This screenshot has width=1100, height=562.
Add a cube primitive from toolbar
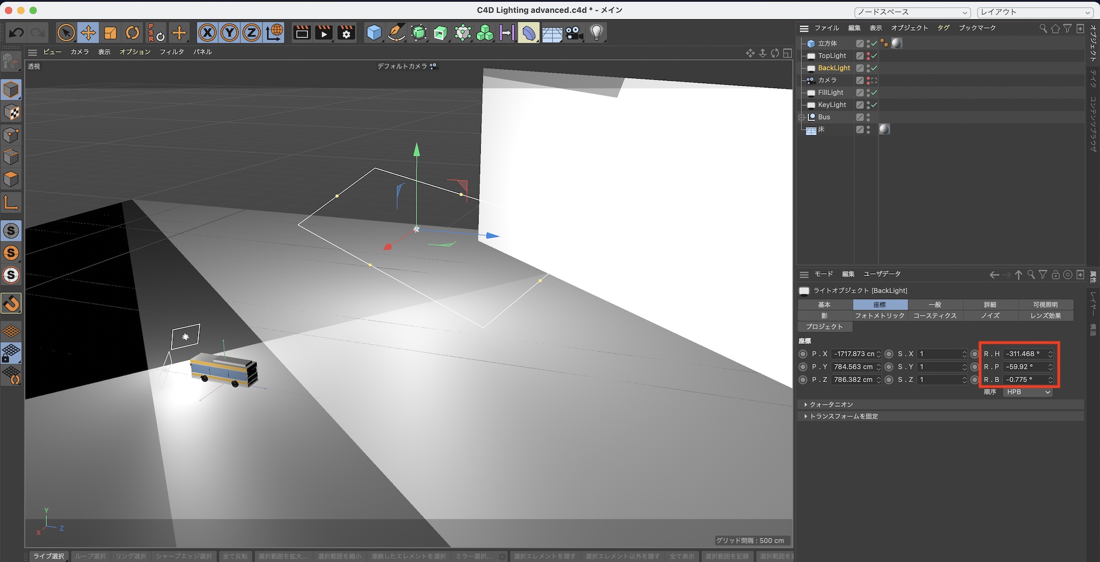374,33
